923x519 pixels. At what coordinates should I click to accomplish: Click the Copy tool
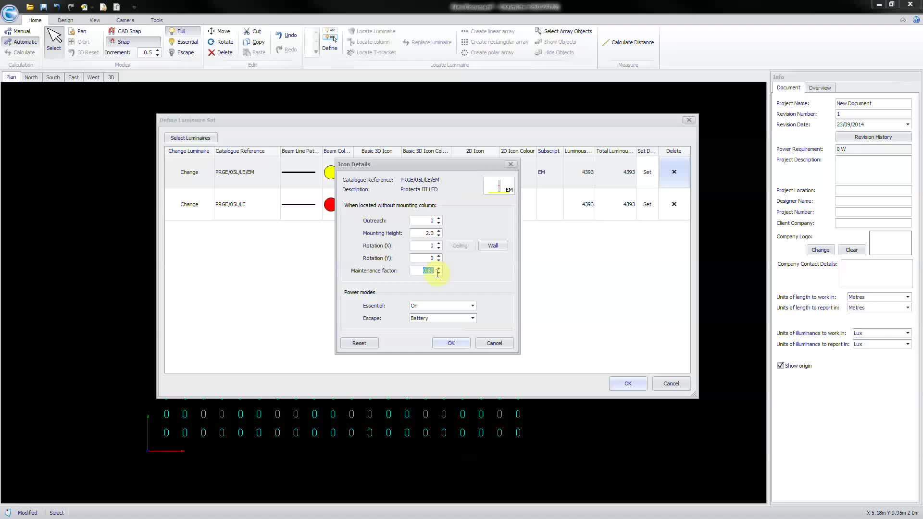point(254,42)
